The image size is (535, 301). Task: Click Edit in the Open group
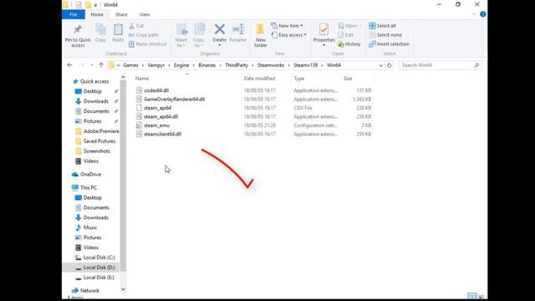point(345,35)
